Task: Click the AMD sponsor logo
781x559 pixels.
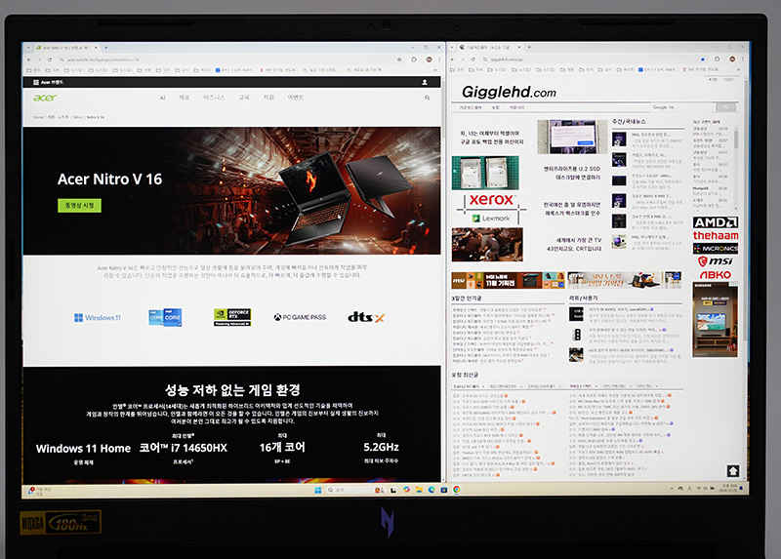Action: 716,222
